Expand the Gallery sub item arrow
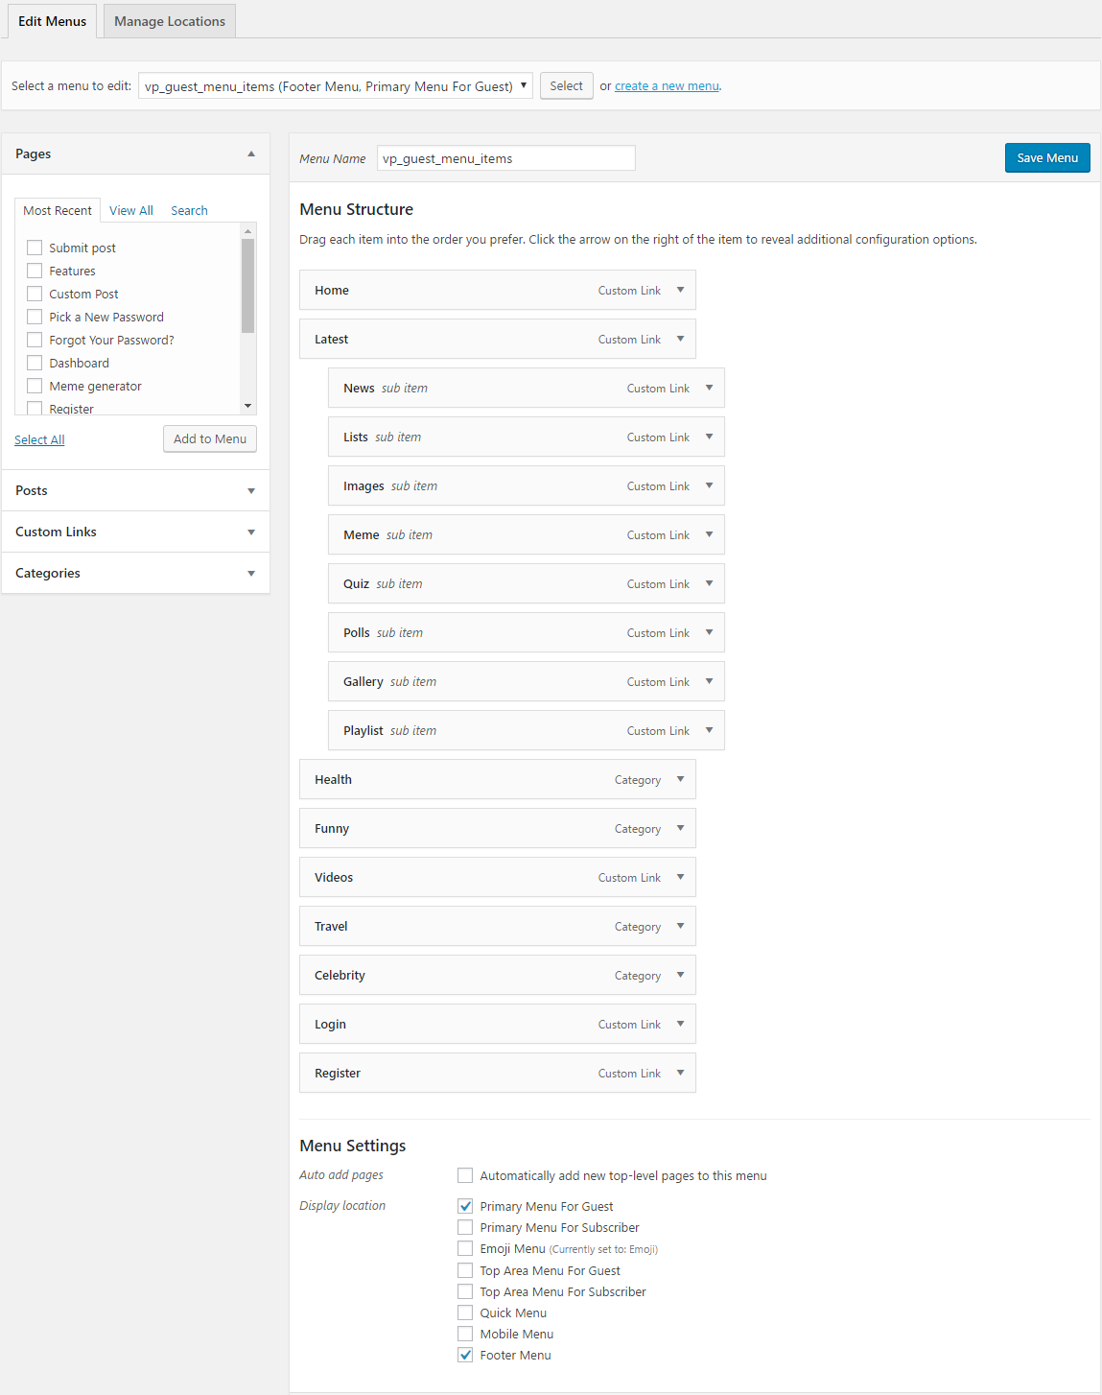 point(709,681)
